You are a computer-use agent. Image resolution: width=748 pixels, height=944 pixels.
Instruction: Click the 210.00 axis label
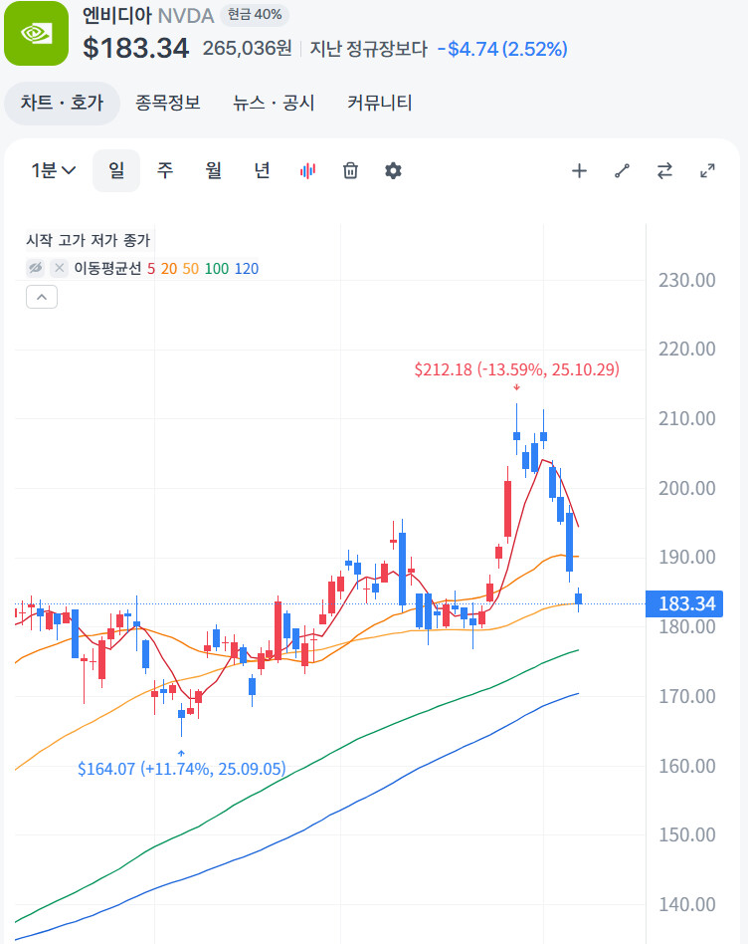[x=687, y=418]
